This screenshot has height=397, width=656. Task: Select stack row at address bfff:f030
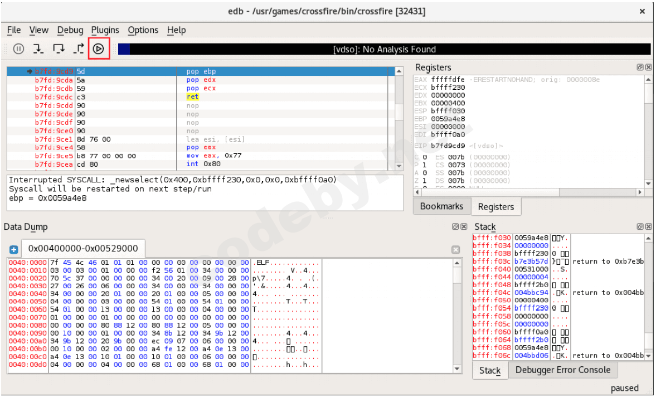tap(558, 238)
